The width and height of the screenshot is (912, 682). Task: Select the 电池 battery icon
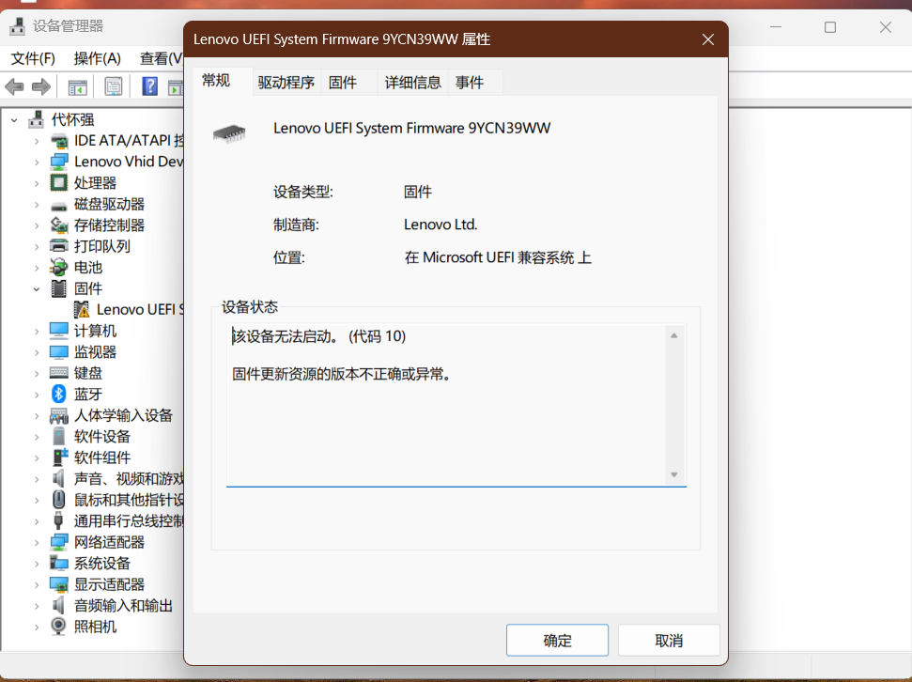point(59,267)
